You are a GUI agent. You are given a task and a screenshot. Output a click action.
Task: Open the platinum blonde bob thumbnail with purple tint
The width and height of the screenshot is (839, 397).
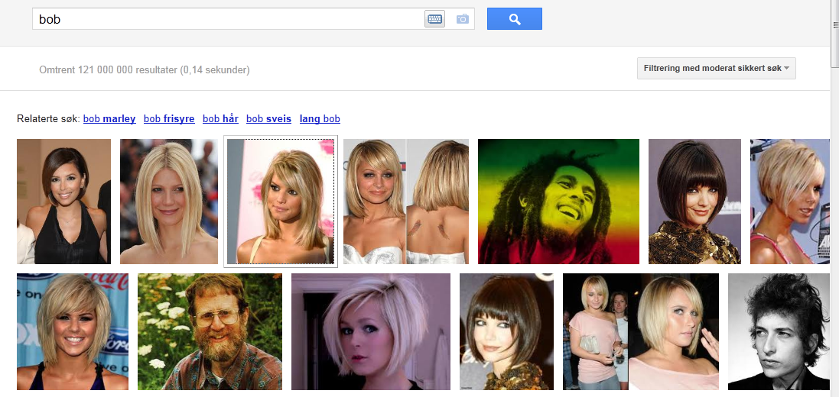pyautogui.click(x=371, y=332)
